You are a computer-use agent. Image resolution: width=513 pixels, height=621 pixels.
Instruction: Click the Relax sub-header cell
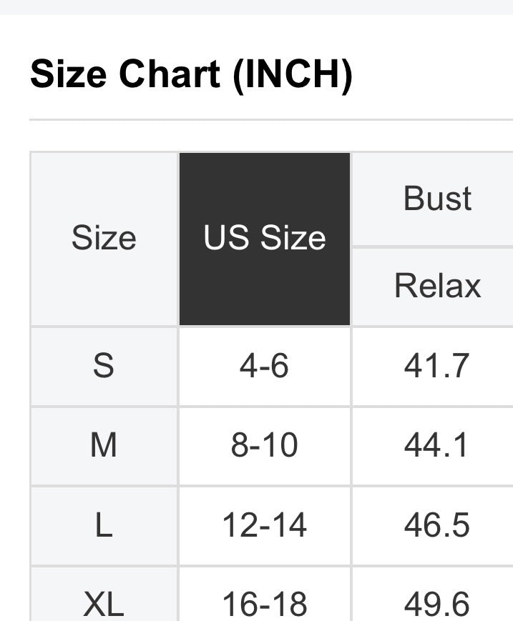point(437,286)
